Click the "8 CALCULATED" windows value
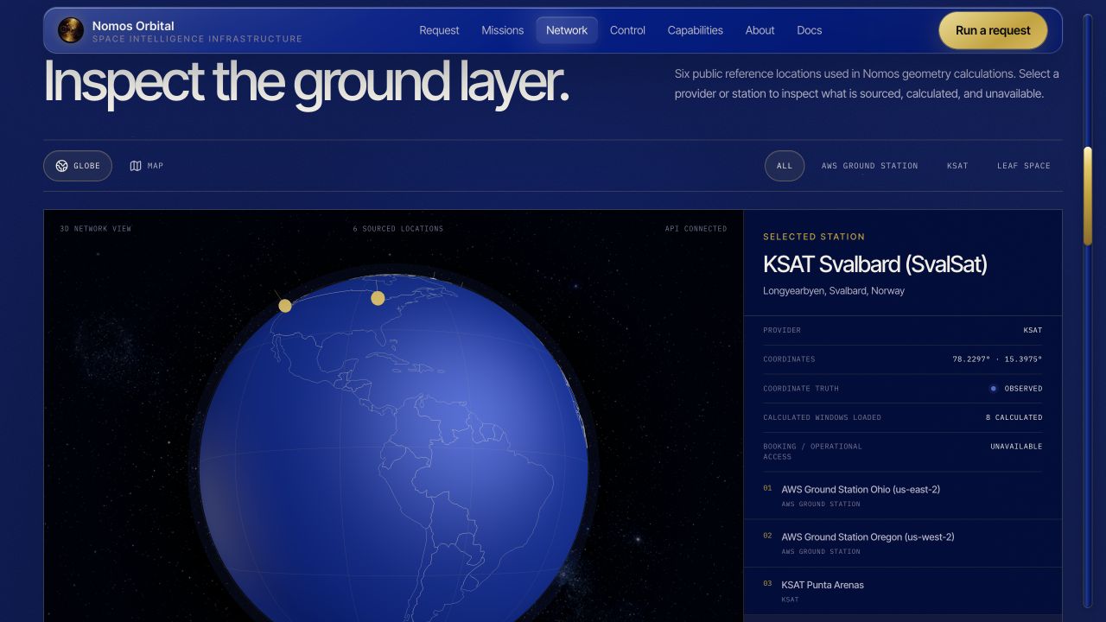This screenshot has width=1106, height=622. click(1014, 417)
